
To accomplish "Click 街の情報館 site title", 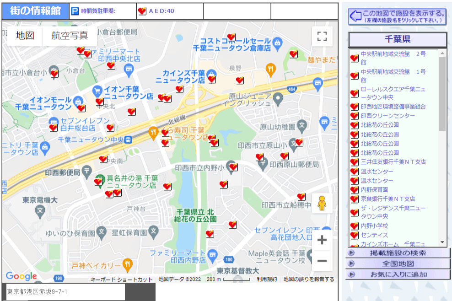I will (35, 11).
